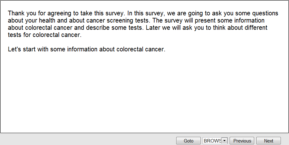Screen dimensions: 289x145
Task: Go back with the Previous button
Action: pos(242,141)
